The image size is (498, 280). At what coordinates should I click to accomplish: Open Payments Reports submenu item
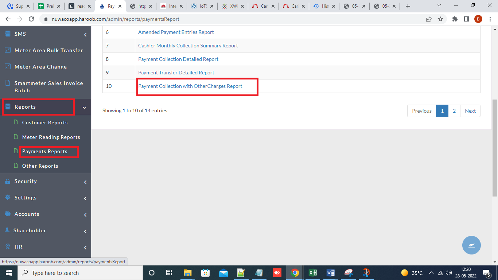45,151
